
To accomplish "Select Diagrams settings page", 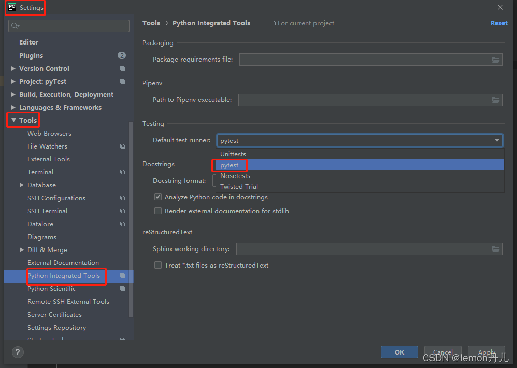I will point(42,237).
